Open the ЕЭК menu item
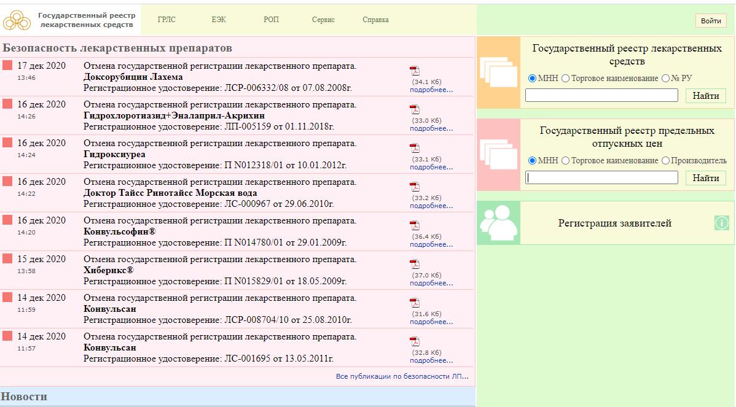 click(219, 20)
